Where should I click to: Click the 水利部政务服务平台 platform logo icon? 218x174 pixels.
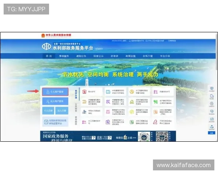47,46
